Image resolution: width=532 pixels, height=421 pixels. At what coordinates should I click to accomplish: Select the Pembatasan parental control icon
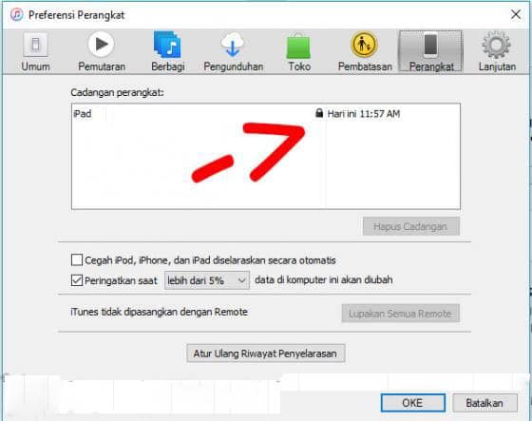coord(364,45)
